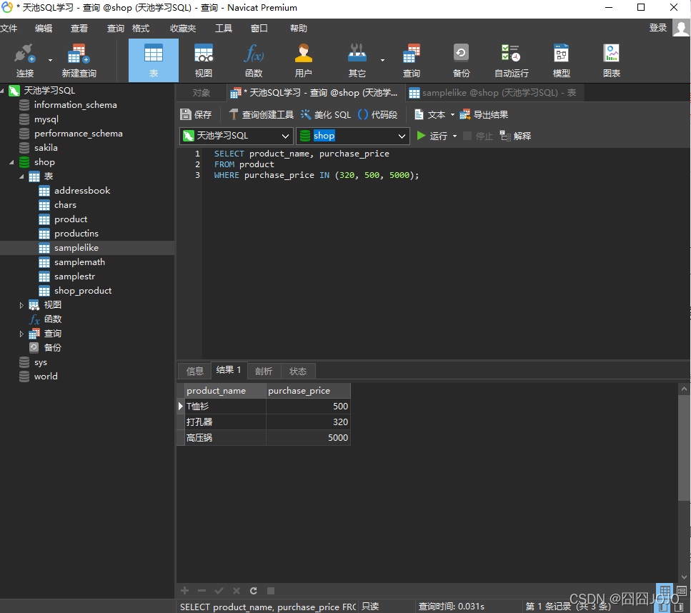Collapse the 表 tables node
The image size is (691, 613).
click(x=21, y=176)
